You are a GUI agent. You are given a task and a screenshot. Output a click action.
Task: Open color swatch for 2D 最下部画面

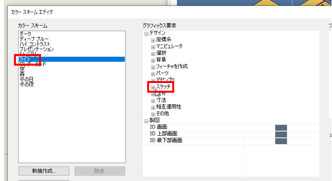tap(281, 141)
